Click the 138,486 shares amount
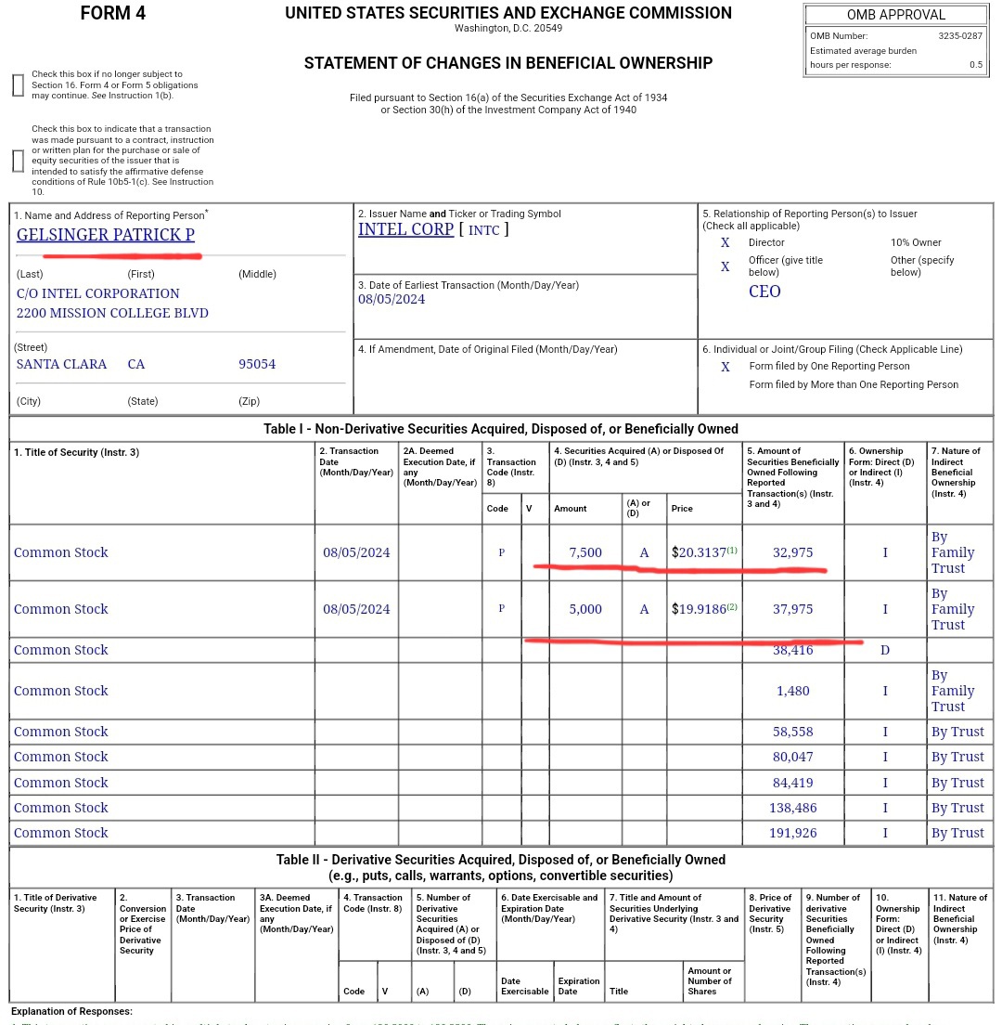Image resolution: width=1002 pixels, height=1025 pixels. (x=793, y=808)
